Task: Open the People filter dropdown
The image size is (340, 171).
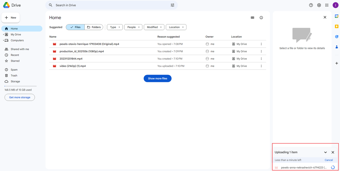Action: (x=133, y=27)
